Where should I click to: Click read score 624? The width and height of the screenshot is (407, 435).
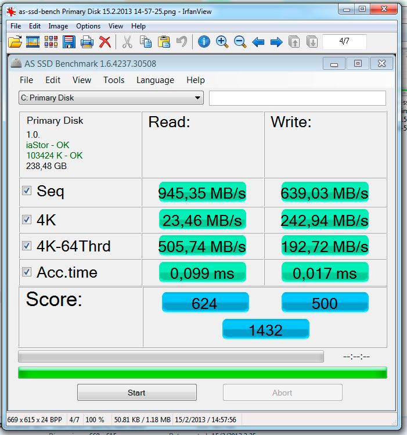pos(205,303)
